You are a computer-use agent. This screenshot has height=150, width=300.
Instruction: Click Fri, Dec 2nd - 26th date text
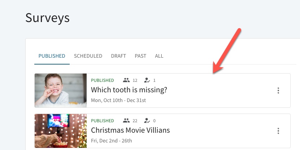(x=111, y=141)
